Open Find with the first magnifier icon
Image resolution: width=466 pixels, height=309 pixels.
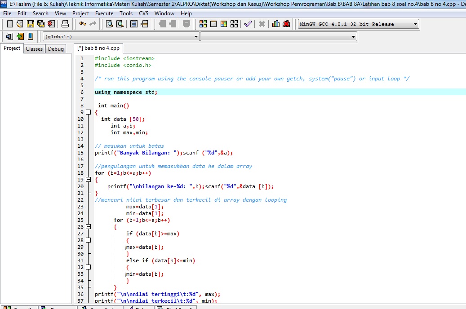click(x=109, y=24)
